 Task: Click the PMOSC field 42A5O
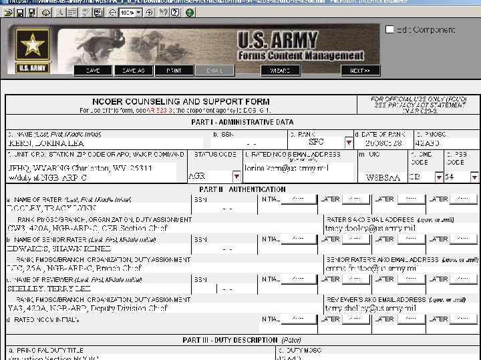[x=447, y=143]
